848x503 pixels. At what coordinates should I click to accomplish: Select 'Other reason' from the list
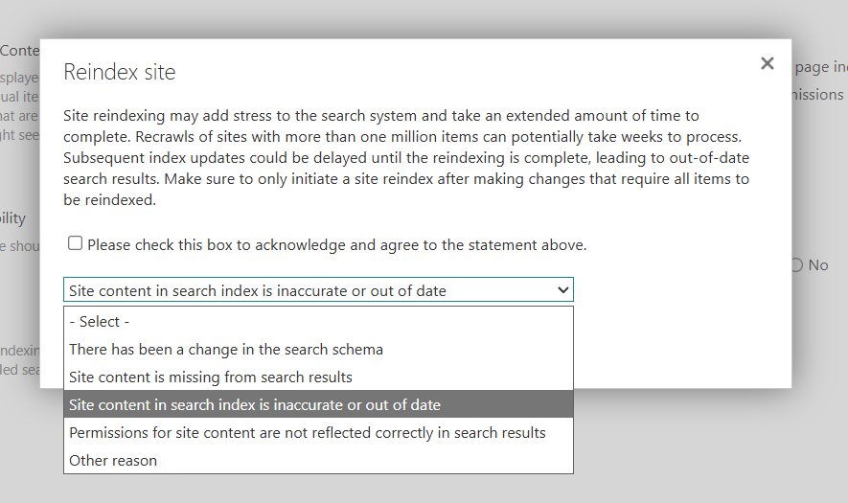coord(113,461)
